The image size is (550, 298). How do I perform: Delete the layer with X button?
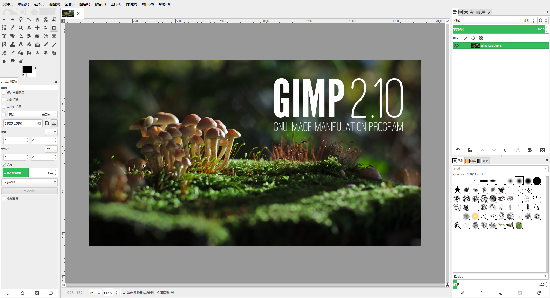[x=542, y=150]
